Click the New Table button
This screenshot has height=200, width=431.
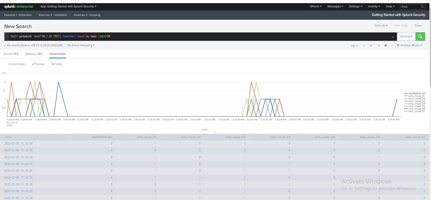pos(401,25)
